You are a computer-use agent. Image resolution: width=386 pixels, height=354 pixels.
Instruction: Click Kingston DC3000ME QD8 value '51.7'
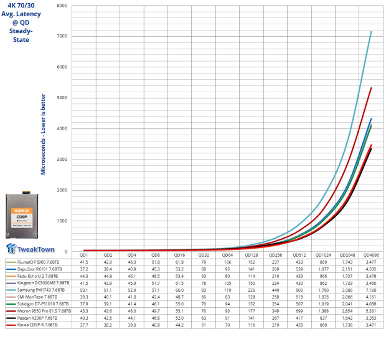pyautogui.click(x=156, y=283)
